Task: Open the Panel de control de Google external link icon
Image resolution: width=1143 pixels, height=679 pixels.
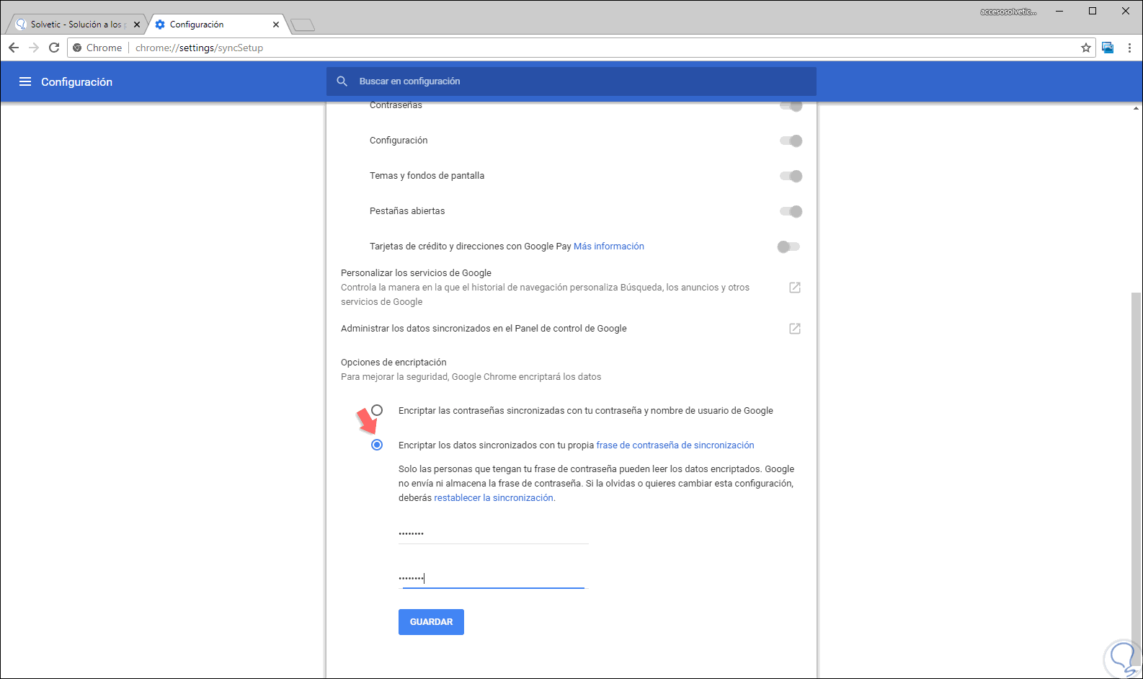Action: [795, 329]
